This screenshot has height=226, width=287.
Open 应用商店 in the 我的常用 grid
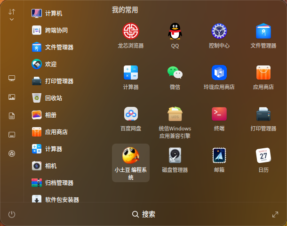pos(263,77)
